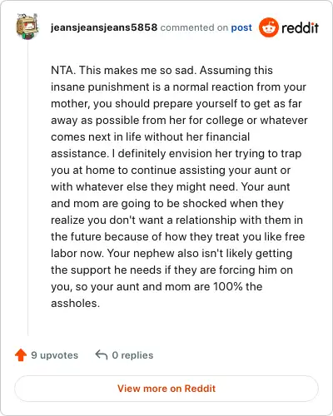Click the reply arrow icon
This screenshot has height=416, width=333.
[102, 354]
